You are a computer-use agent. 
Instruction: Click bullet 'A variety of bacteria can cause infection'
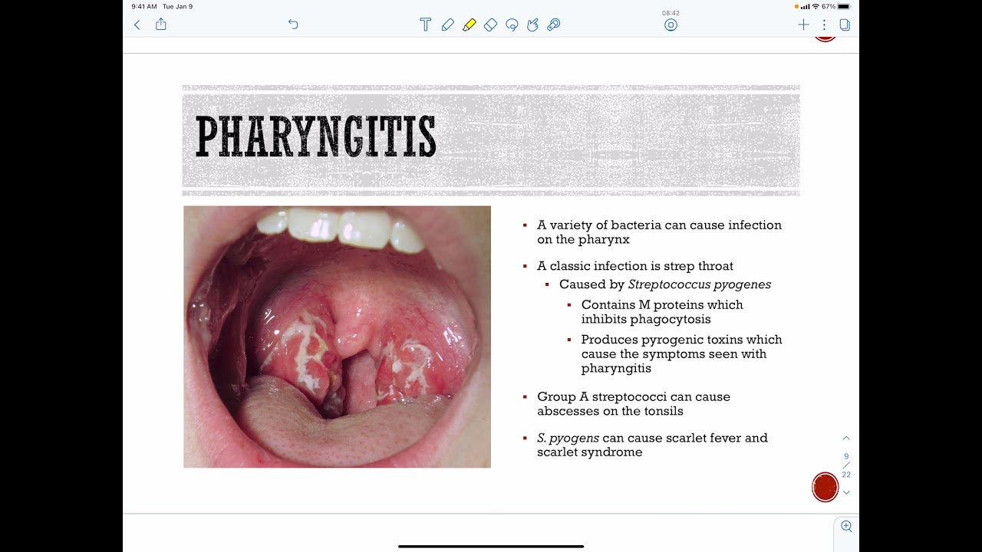tap(659, 232)
